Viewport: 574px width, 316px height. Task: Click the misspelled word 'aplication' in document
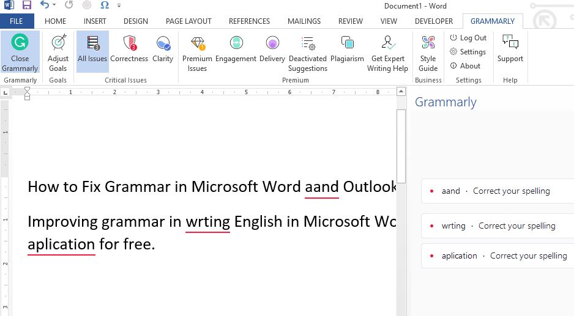pos(61,244)
